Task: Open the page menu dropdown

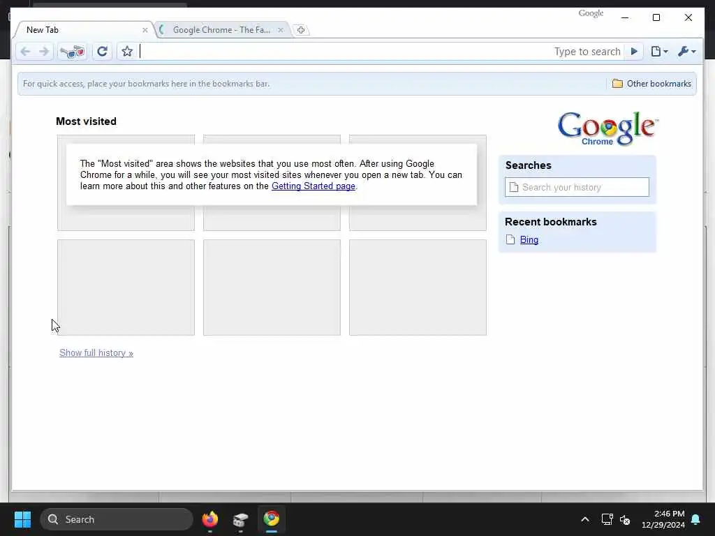Action: (x=659, y=52)
